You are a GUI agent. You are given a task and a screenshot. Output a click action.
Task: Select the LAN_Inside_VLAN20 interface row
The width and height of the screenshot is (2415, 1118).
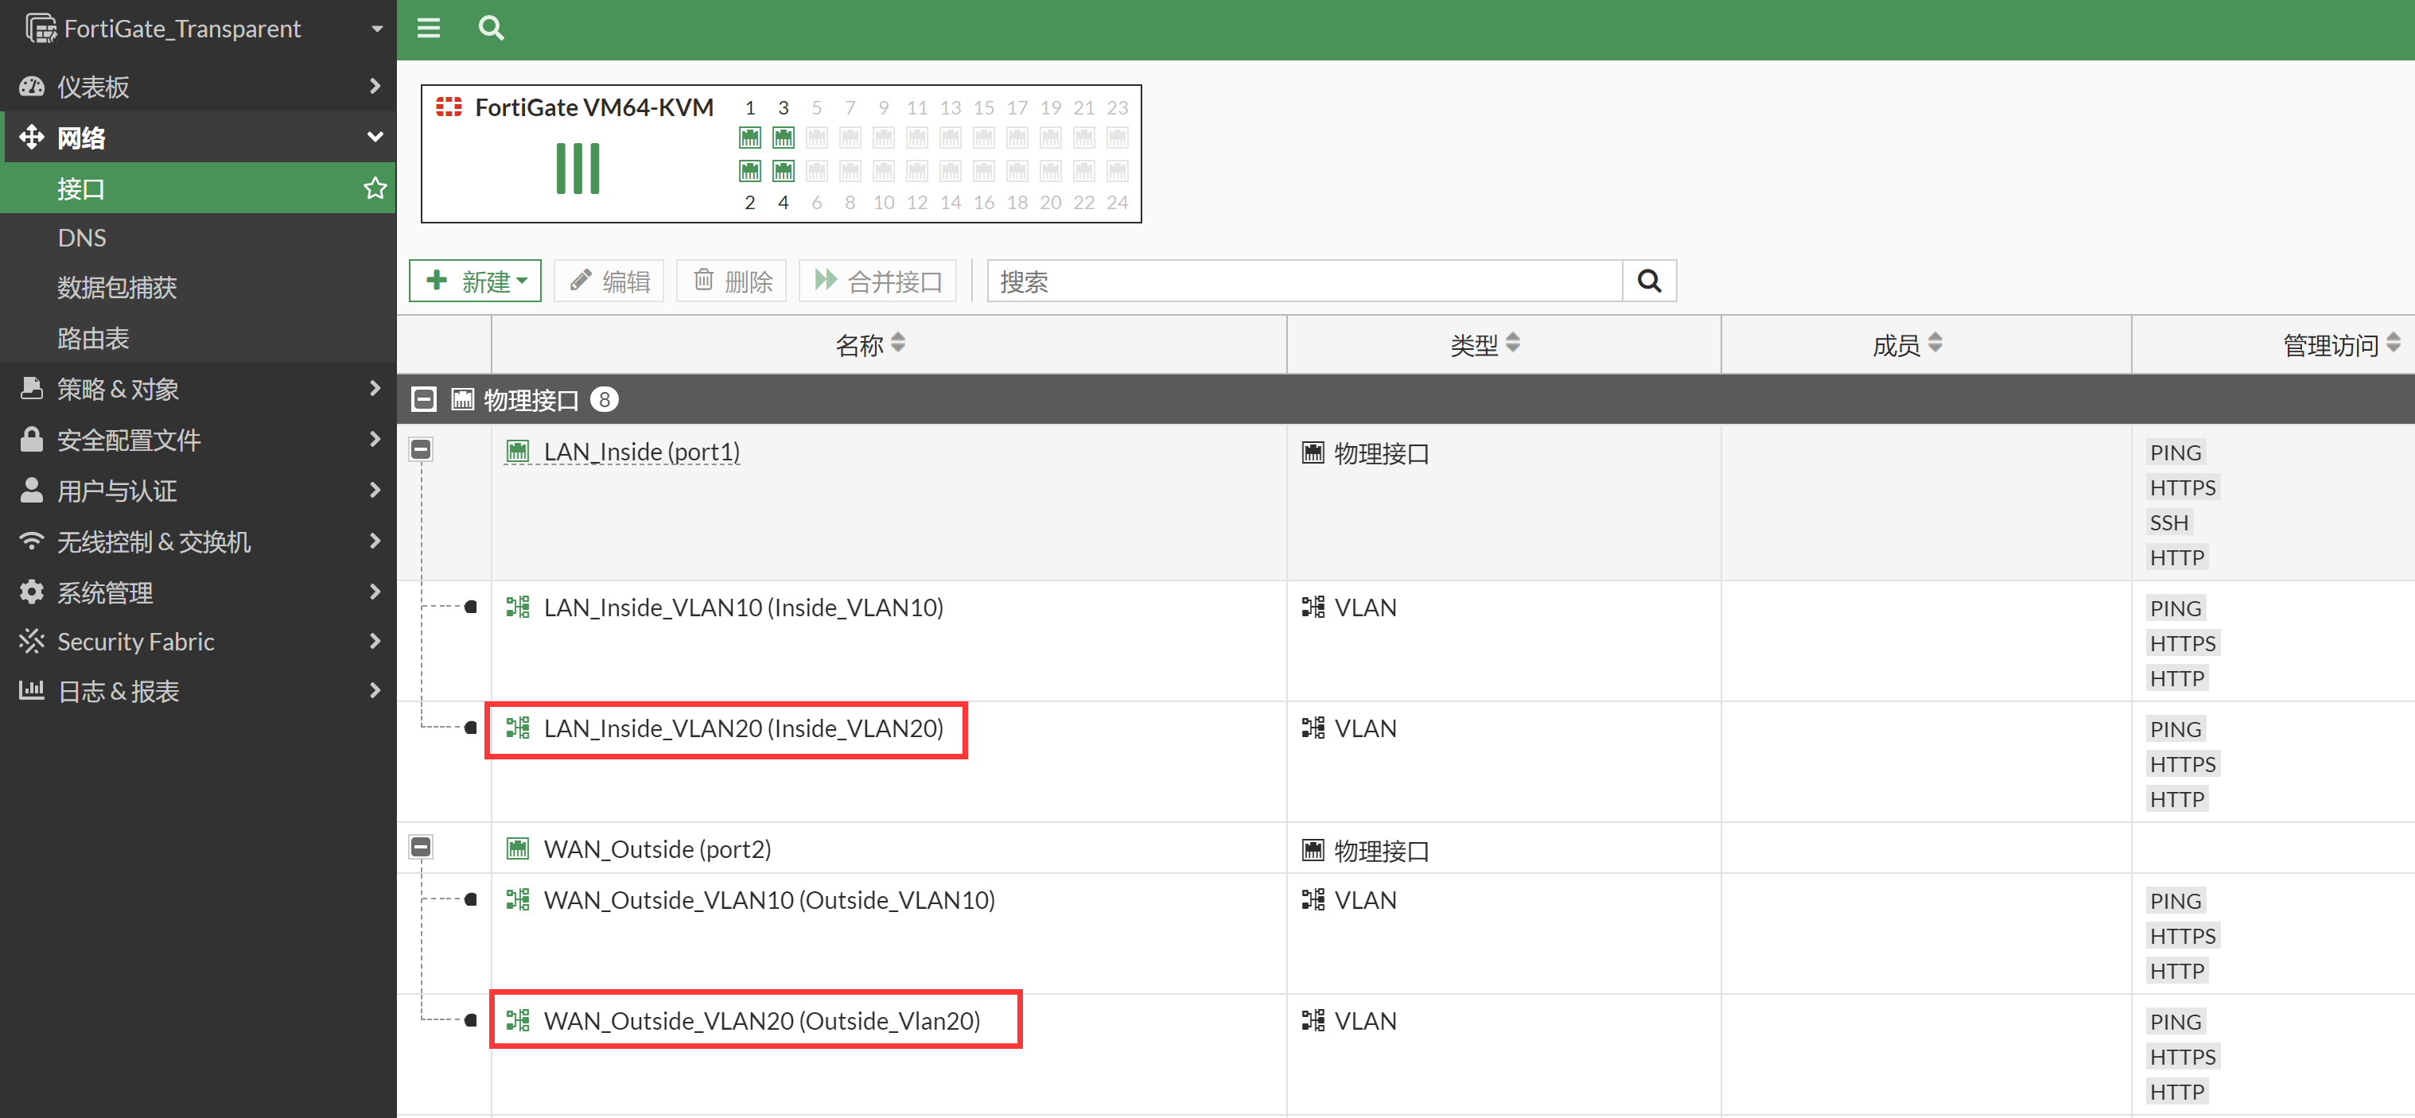[x=742, y=729]
